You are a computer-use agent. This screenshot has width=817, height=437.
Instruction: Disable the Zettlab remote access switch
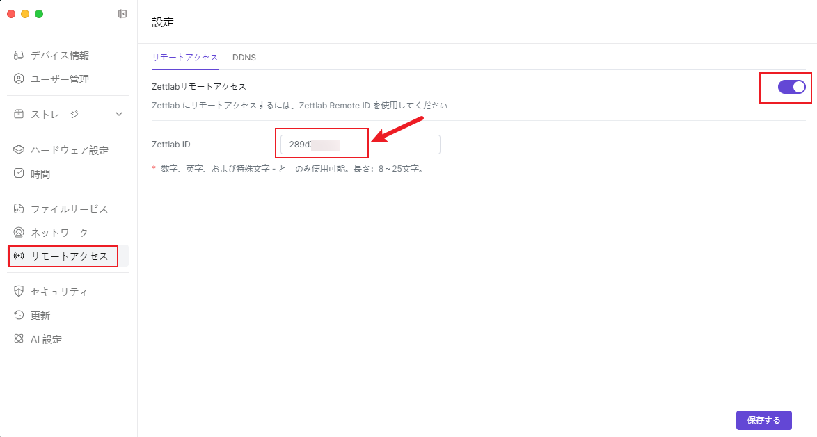(x=791, y=87)
